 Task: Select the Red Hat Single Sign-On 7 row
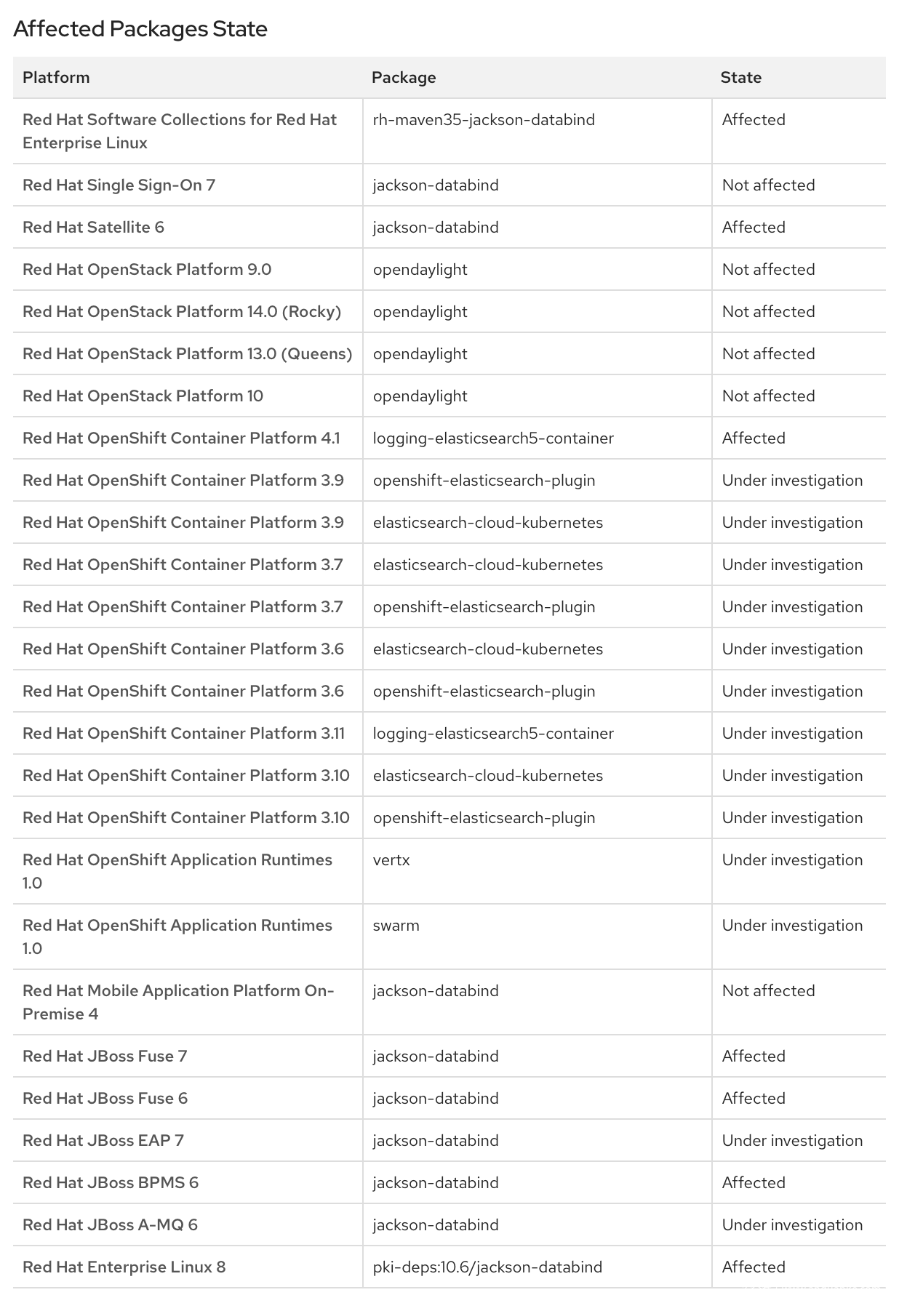(119, 185)
